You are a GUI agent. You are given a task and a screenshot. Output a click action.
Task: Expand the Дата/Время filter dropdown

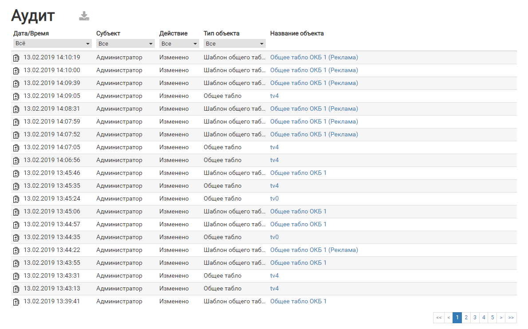[x=52, y=44]
